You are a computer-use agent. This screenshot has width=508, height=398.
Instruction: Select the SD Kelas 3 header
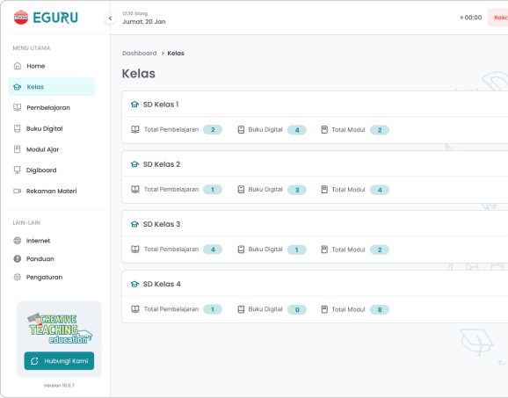pos(315,224)
